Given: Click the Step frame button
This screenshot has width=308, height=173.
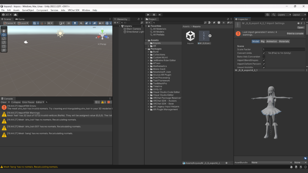Looking at the screenshot, I should [x=160, y=15].
